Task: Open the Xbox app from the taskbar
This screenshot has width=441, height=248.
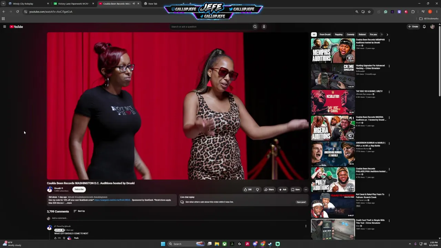Action: click(224, 244)
